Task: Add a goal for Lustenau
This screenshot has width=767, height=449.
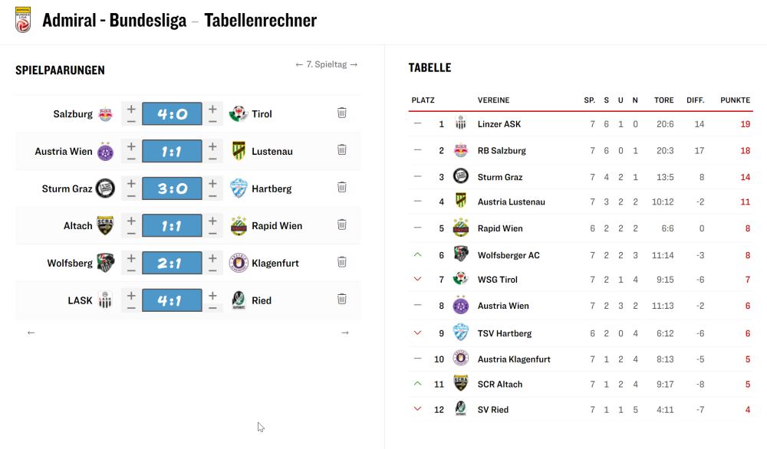Action: coord(212,146)
